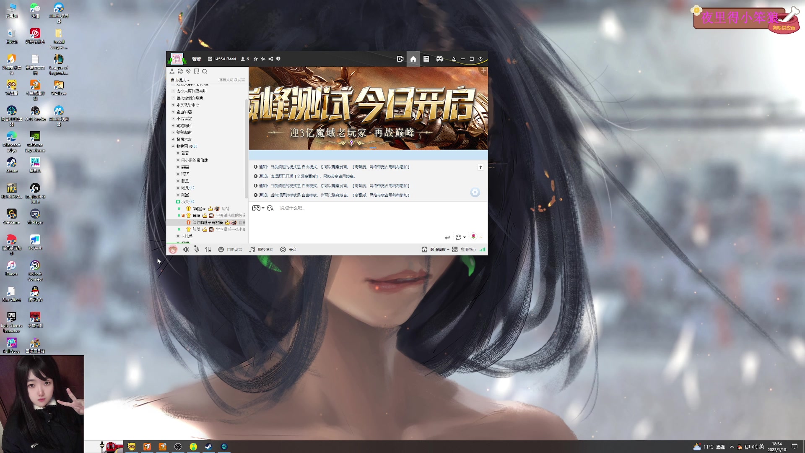Select the 果小果的魔仙堡 sub-channel
This screenshot has width=805, height=453.
(194, 160)
